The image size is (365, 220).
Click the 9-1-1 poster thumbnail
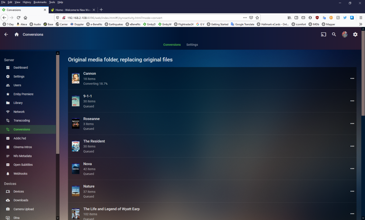pos(75,101)
